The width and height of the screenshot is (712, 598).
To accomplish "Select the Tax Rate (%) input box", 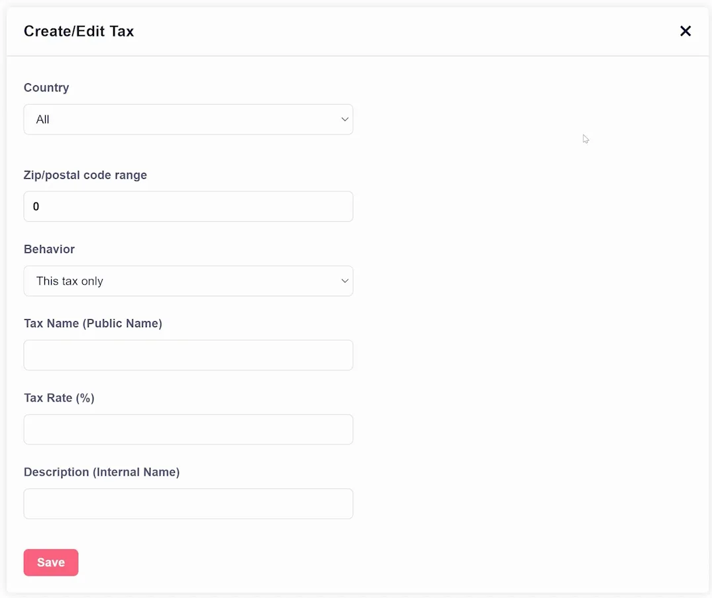I will 189,430.
